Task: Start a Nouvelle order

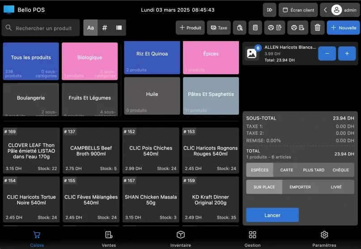Action: [343, 28]
